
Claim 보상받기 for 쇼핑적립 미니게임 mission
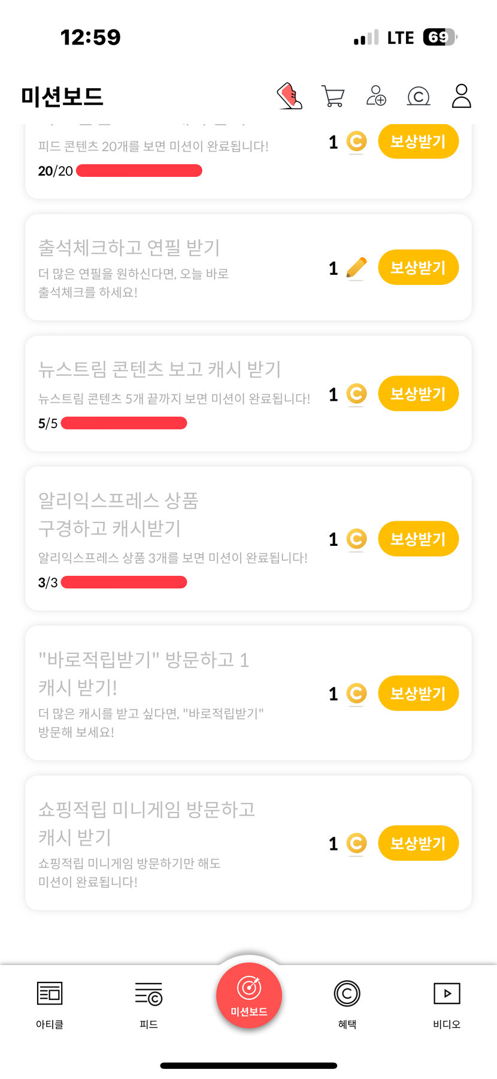418,843
